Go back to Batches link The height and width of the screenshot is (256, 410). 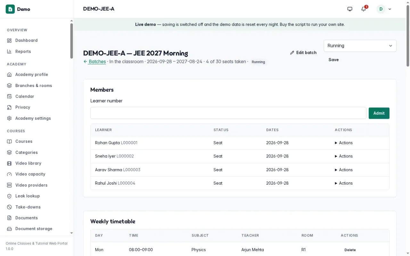94,61
